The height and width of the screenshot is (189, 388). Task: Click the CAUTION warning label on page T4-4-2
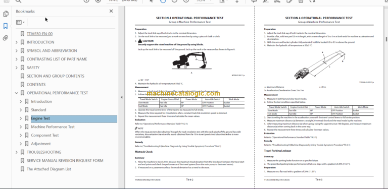145,41
